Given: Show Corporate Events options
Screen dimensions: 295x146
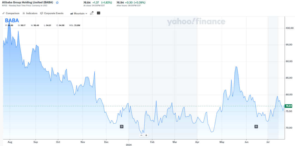Looking at the screenshot, I should point(52,13).
